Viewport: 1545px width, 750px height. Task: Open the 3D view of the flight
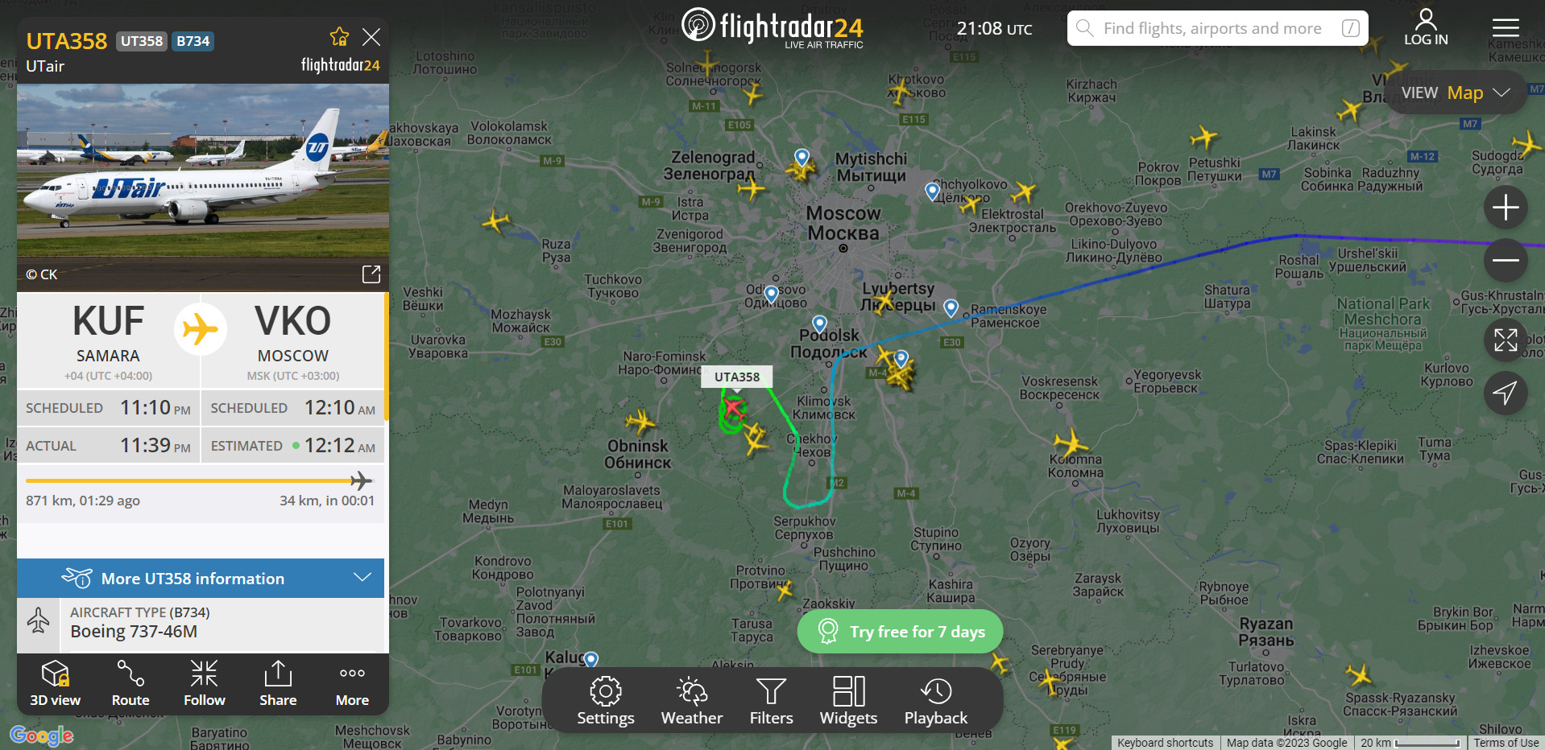pyautogui.click(x=55, y=684)
